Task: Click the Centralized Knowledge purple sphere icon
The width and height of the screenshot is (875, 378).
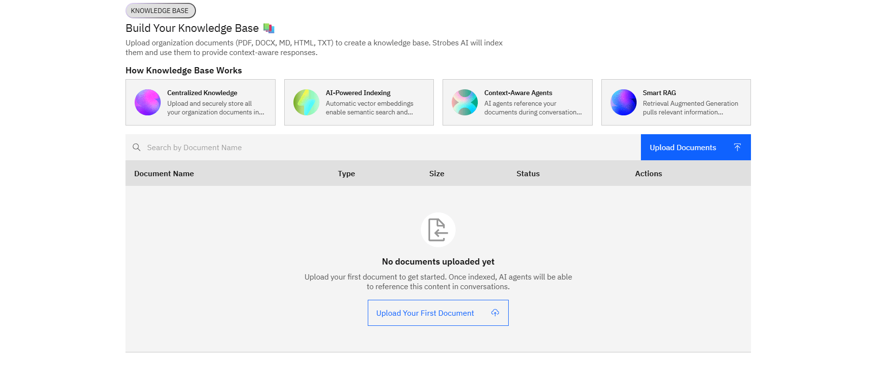Action: click(148, 102)
